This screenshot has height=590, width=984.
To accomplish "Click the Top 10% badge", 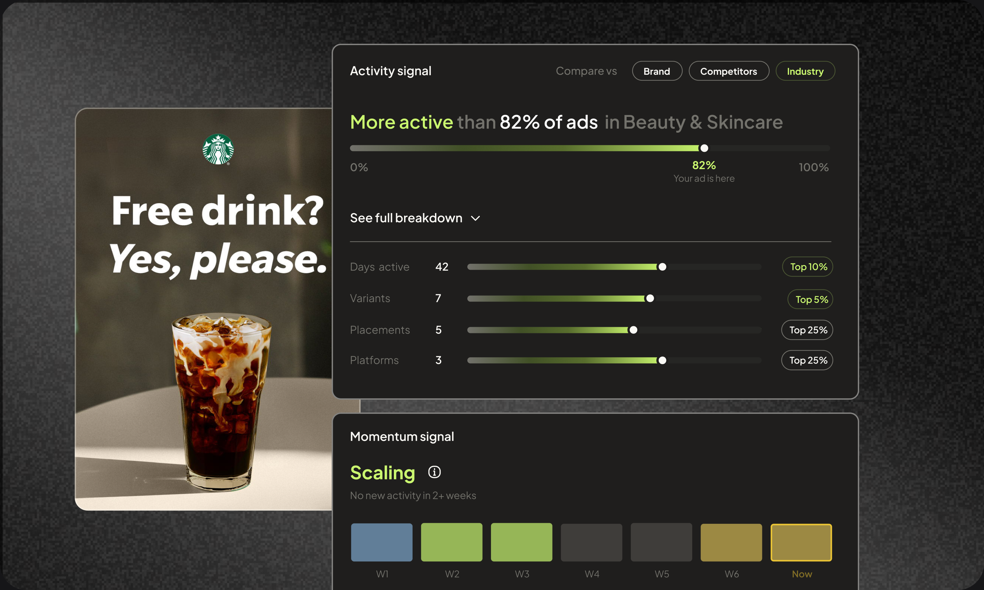I will pyautogui.click(x=807, y=267).
